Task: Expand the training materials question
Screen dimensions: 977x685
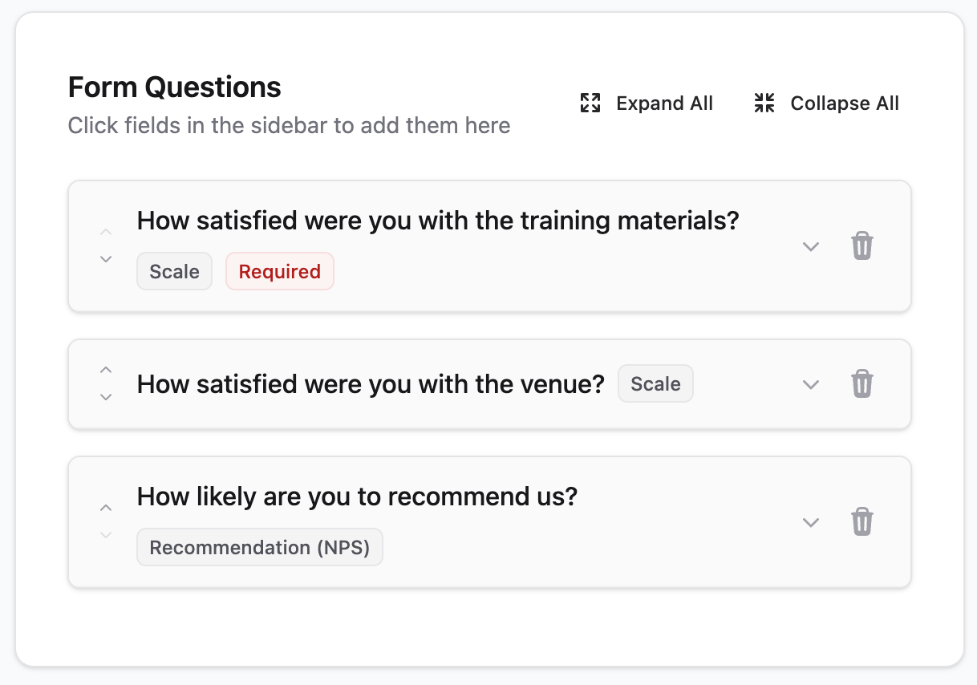Action: point(811,246)
